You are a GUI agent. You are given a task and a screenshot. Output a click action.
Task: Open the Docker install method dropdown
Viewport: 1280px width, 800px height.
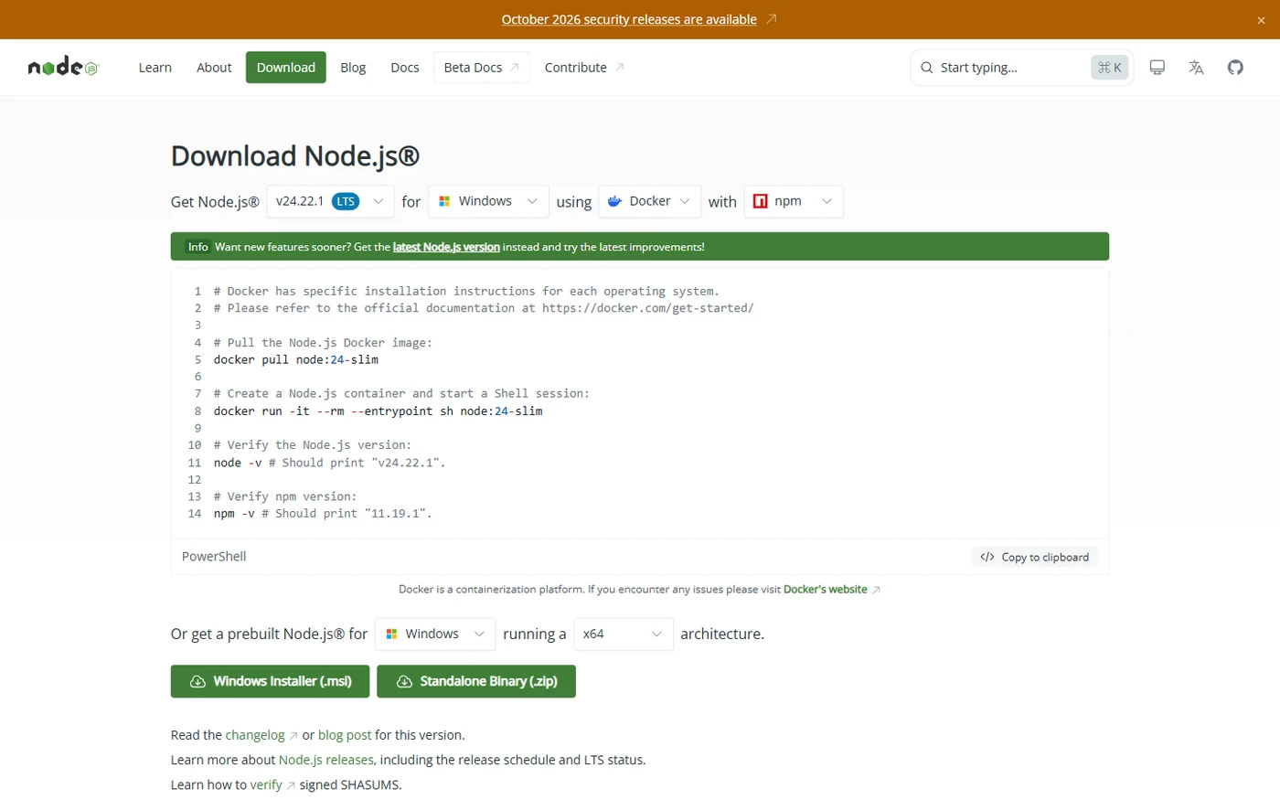649,201
